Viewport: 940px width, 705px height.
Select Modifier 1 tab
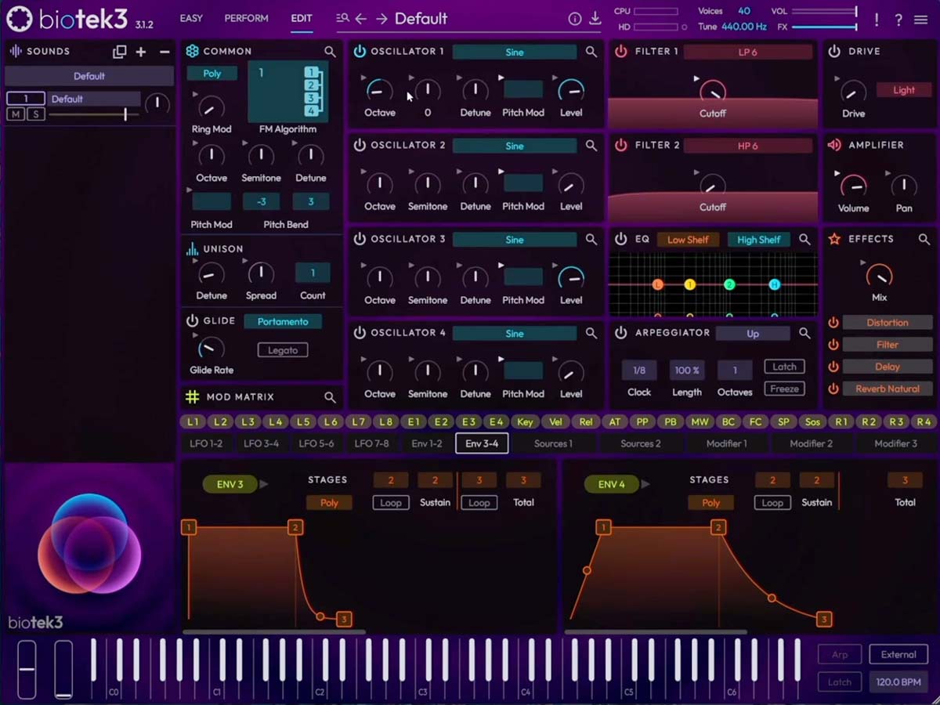[x=726, y=443]
